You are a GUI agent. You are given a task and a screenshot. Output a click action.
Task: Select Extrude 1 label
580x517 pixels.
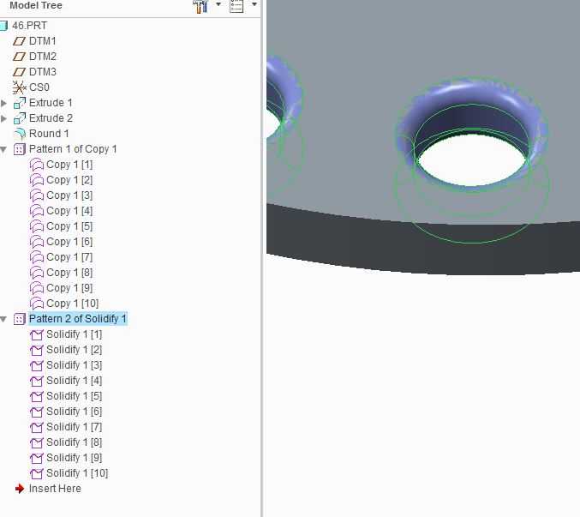(51, 103)
